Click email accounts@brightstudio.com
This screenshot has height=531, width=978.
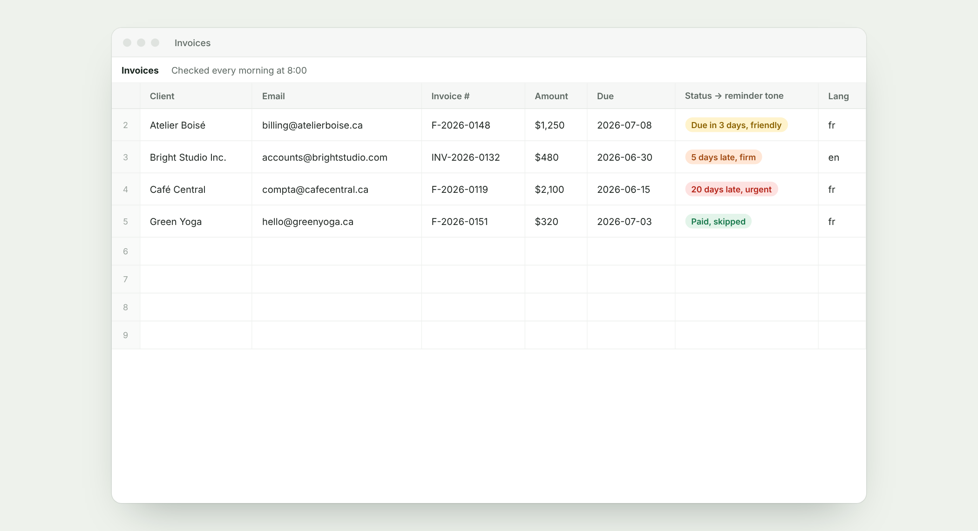coord(325,157)
